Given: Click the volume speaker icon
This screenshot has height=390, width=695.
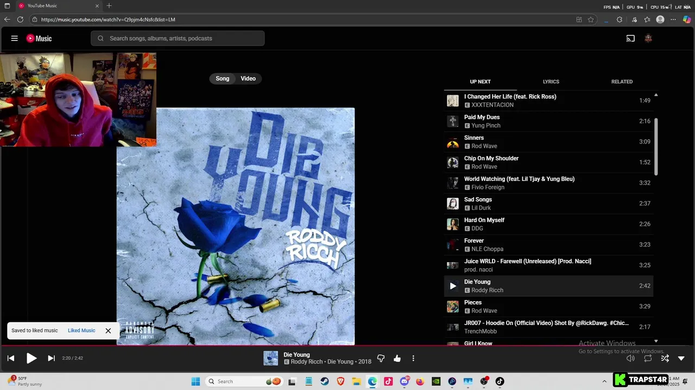Looking at the screenshot, I should tap(630, 358).
